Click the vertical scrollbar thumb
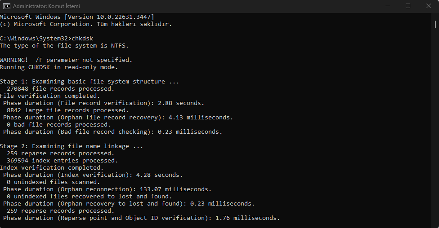 435,24
